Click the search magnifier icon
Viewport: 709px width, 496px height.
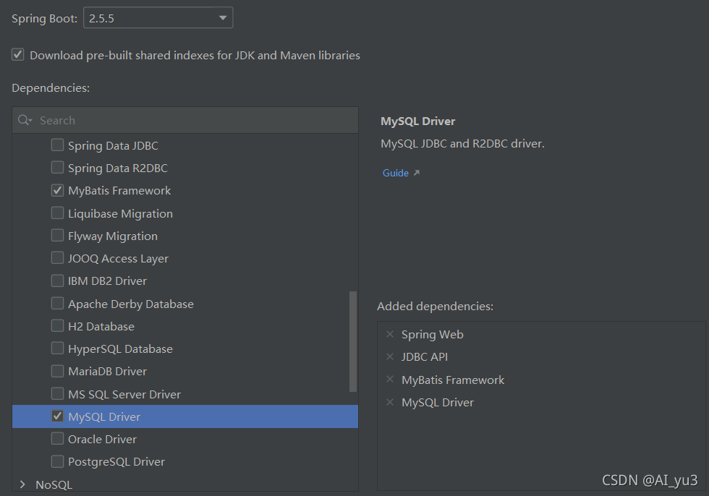tap(25, 120)
